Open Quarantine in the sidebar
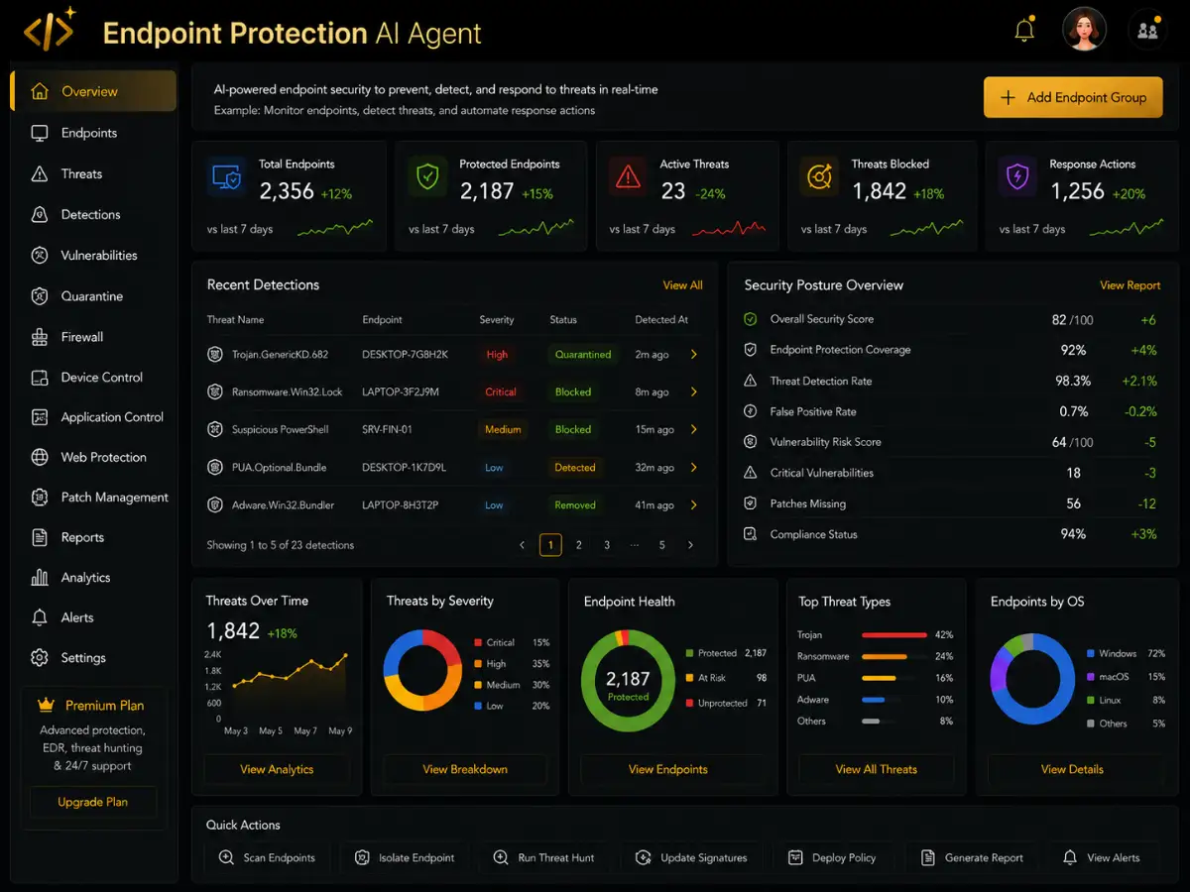The height and width of the screenshot is (892, 1190). pyautogui.click(x=93, y=296)
